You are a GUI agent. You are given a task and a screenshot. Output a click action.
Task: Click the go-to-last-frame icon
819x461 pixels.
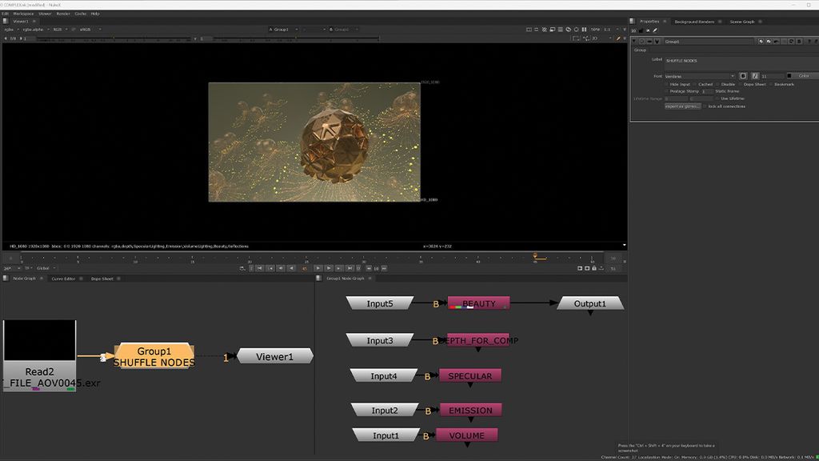click(350, 267)
